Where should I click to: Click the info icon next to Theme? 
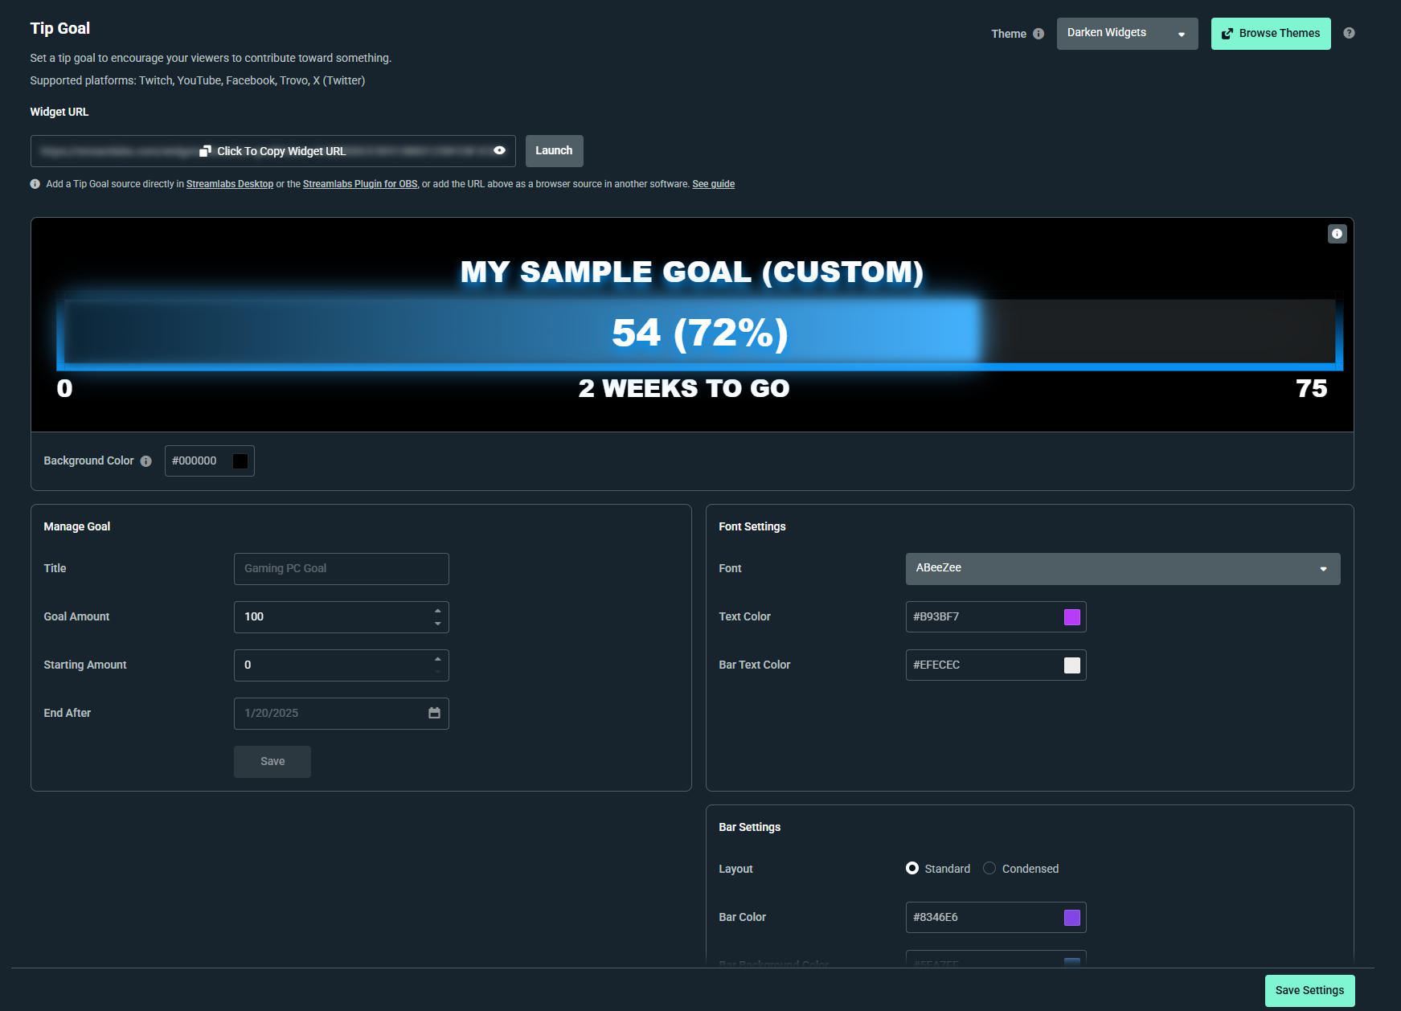click(x=1038, y=34)
